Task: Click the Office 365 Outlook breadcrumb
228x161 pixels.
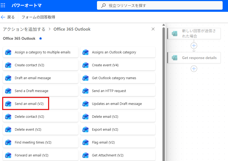Action: pos(72,29)
